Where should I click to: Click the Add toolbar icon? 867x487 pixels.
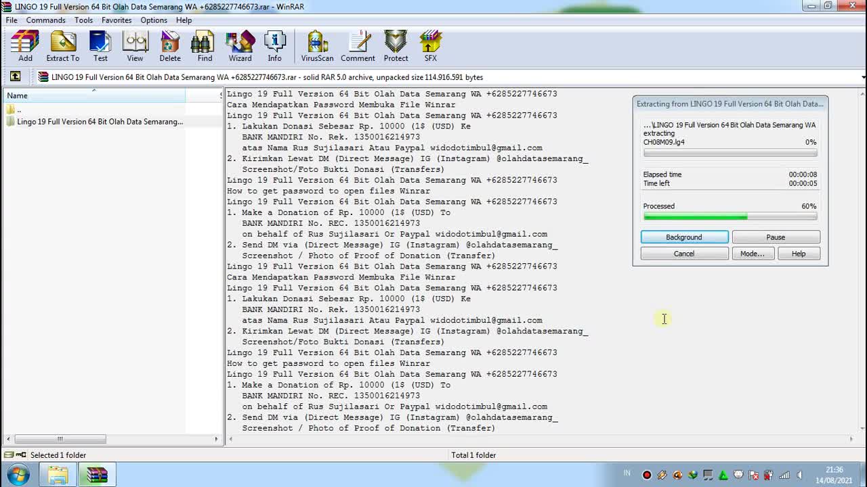tap(25, 47)
